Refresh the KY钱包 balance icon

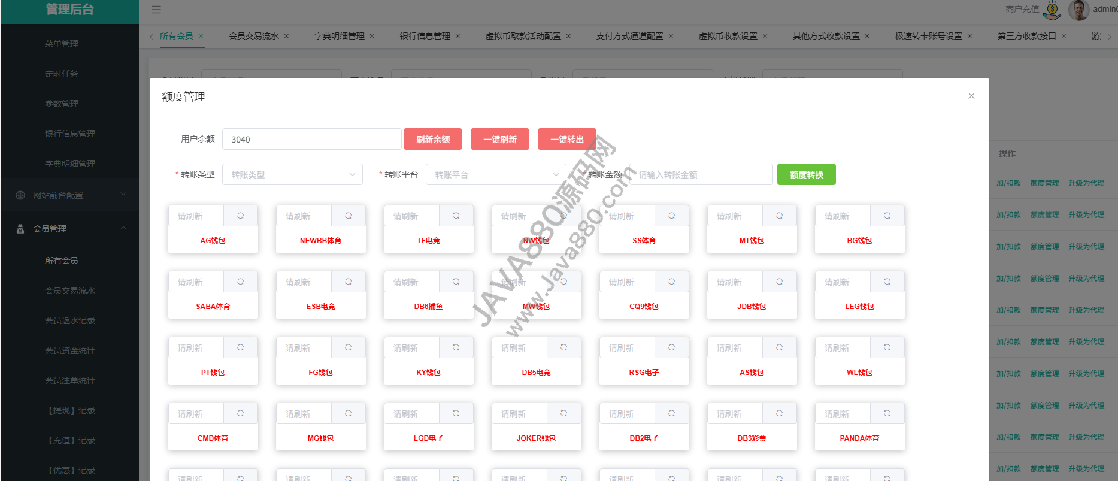coord(456,347)
